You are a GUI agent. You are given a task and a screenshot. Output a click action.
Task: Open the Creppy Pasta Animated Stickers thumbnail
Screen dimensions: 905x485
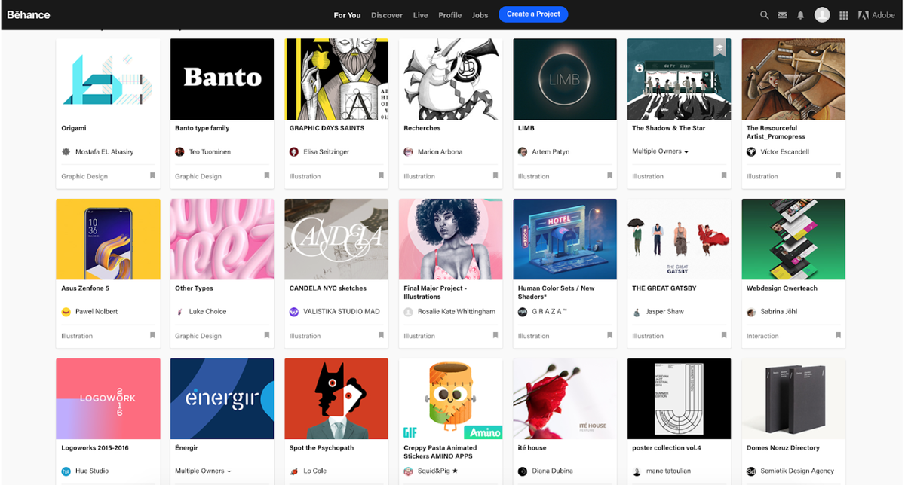451,399
